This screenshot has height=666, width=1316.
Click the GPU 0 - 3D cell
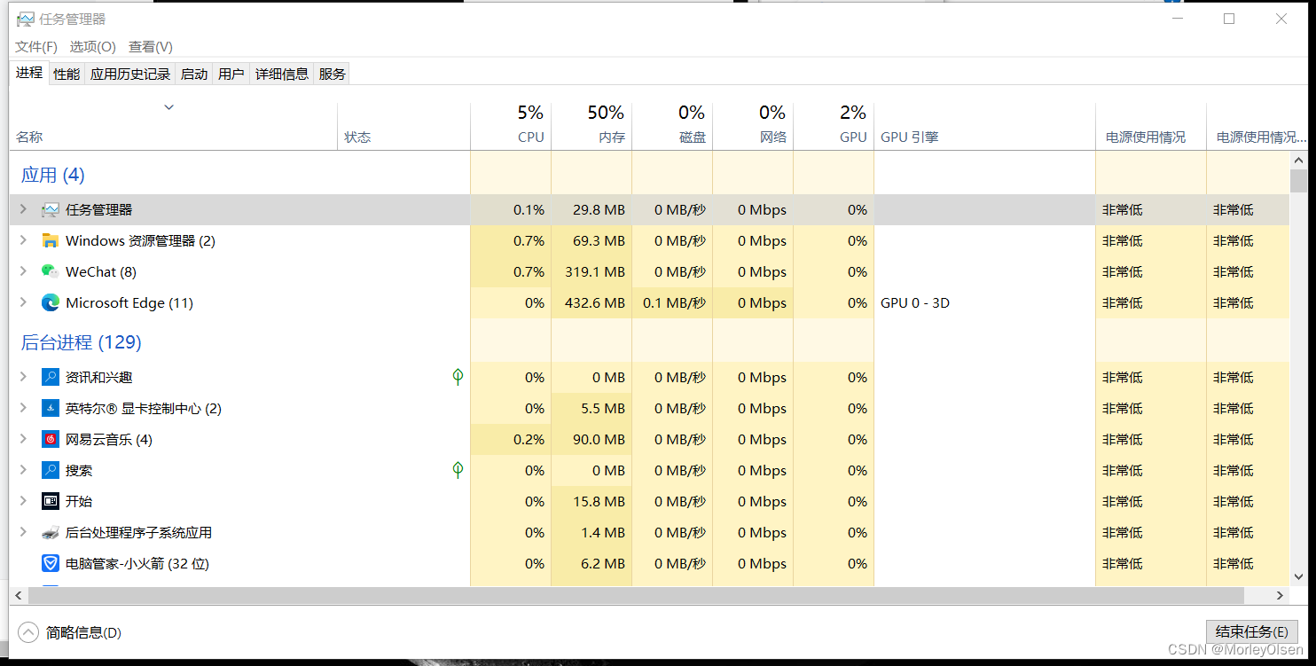[984, 302]
